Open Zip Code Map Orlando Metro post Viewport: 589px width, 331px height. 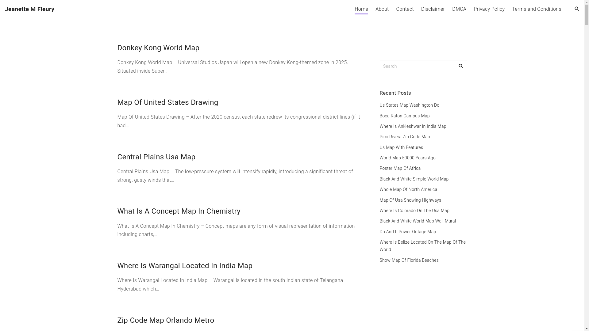point(166,320)
